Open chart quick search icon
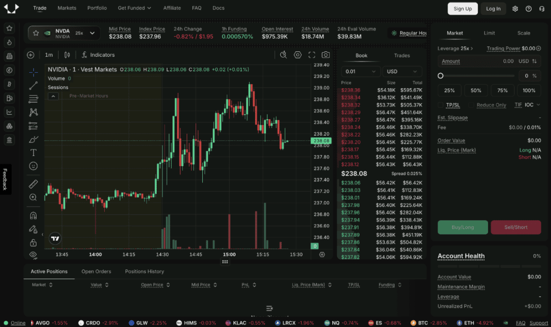This screenshot has width=551, height=327. pyautogui.click(x=284, y=55)
